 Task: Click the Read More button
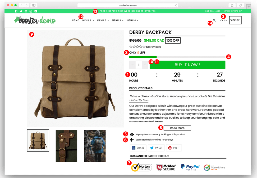pos(177,128)
